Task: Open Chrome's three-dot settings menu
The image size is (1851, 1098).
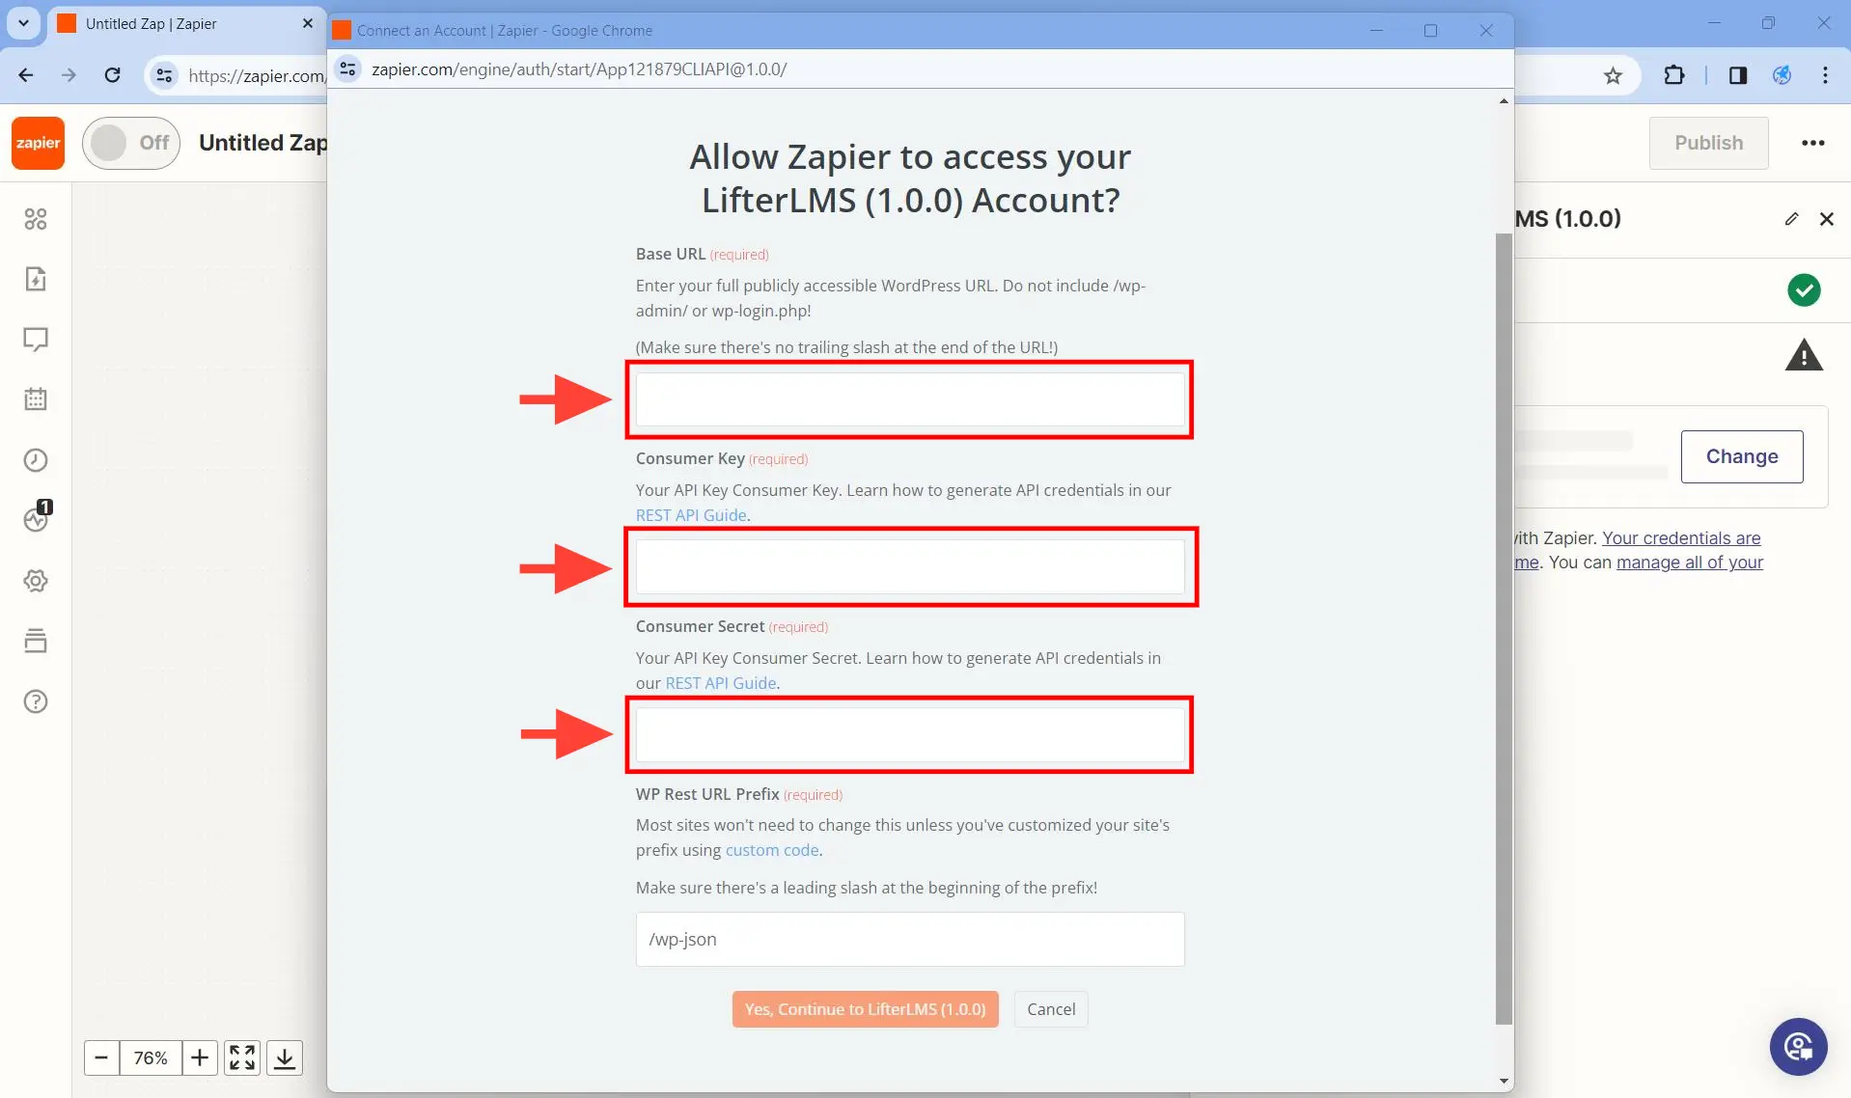Action: pos(1825,74)
